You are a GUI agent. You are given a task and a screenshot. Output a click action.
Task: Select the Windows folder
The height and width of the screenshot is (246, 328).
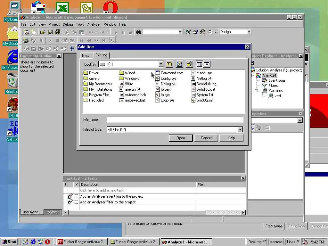click(x=129, y=78)
